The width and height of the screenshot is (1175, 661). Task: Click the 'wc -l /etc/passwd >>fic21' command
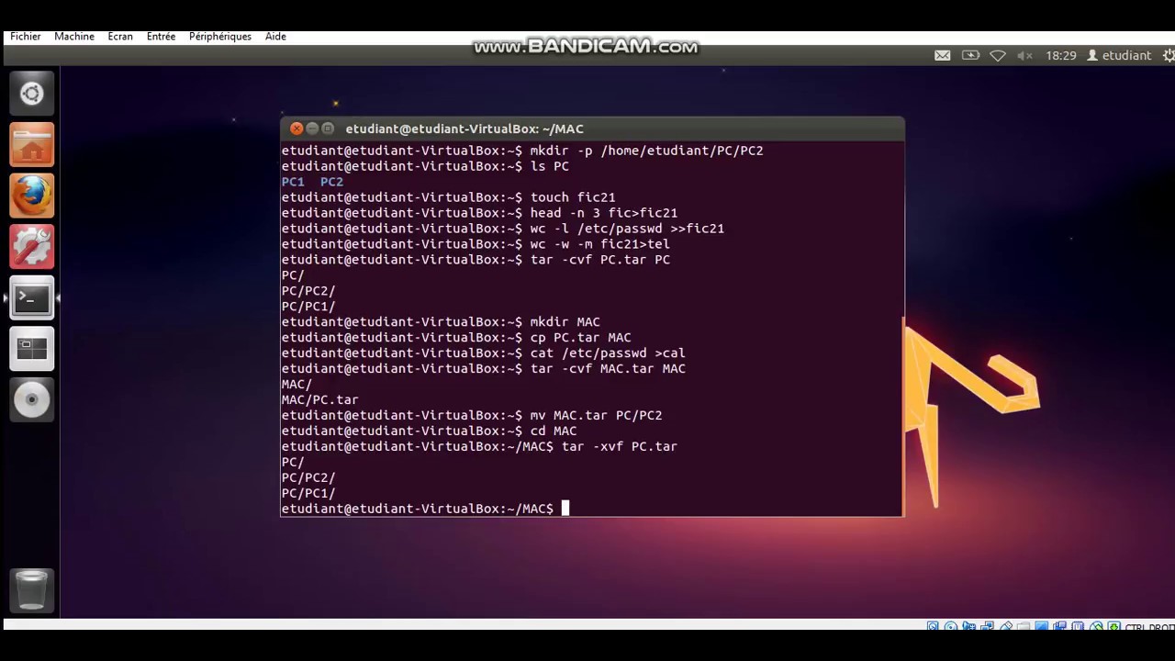tap(627, 229)
